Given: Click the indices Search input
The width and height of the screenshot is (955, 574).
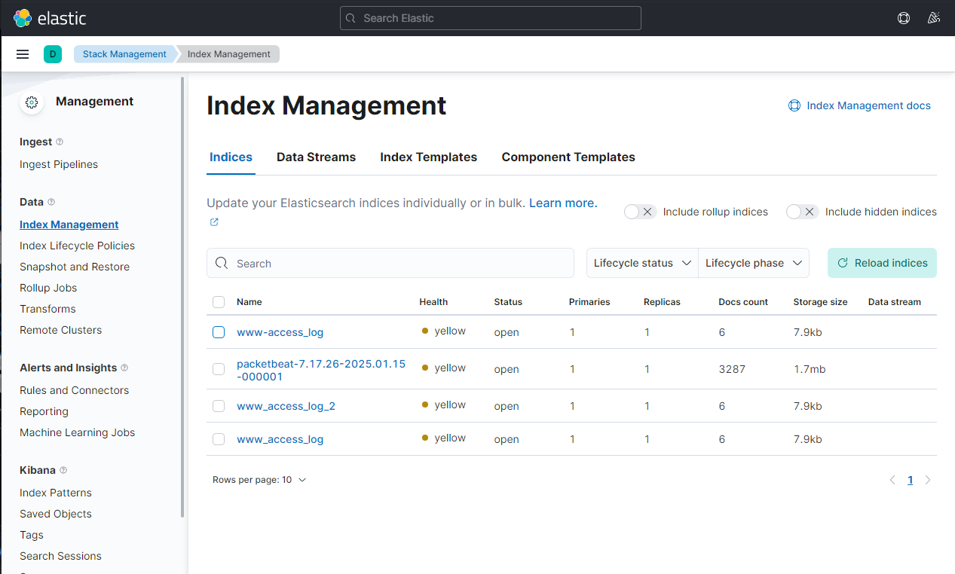Looking at the screenshot, I should point(390,263).
